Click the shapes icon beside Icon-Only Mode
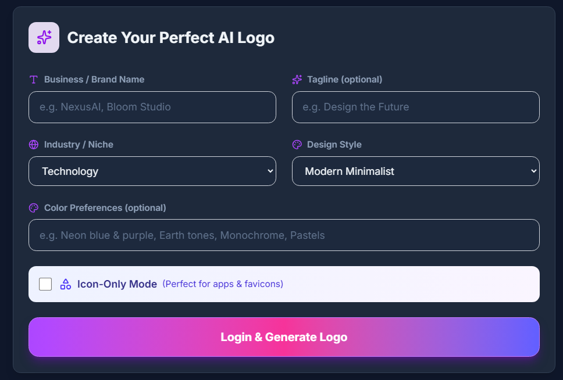Screen dimensions: 563x380 click(x=66, y=284)
